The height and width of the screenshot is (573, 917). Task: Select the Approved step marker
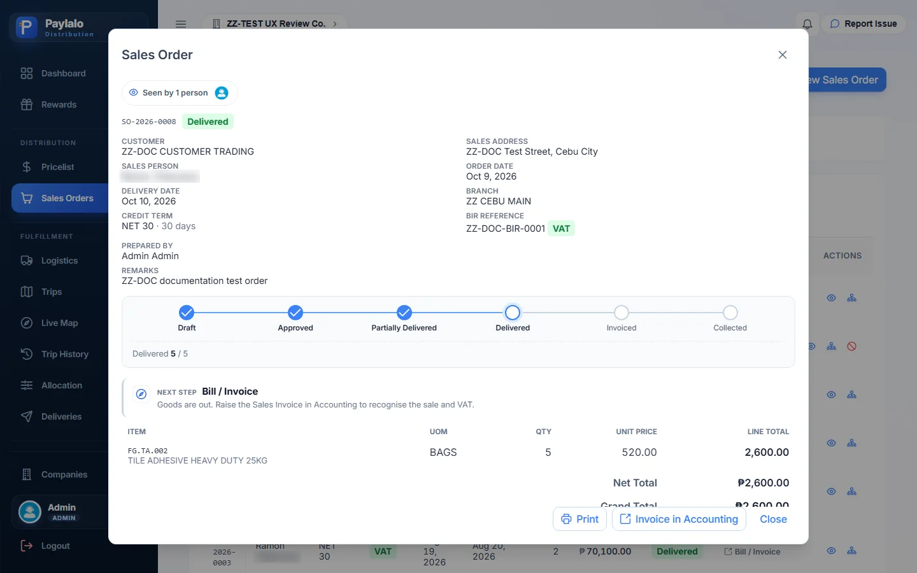295,313
